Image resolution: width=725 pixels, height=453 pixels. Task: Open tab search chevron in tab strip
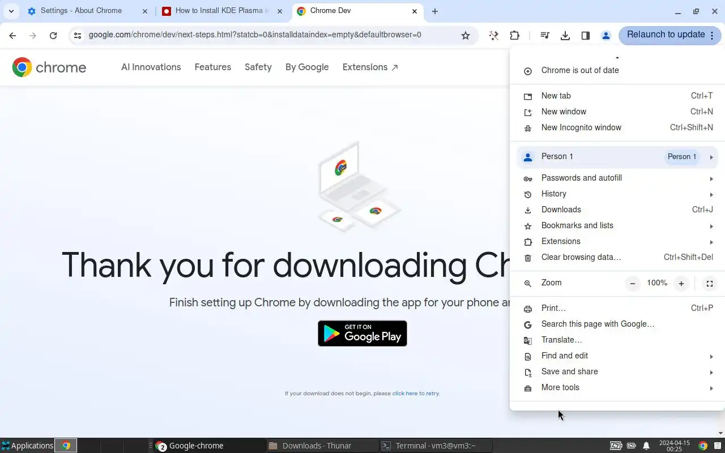tap(11, 11)
